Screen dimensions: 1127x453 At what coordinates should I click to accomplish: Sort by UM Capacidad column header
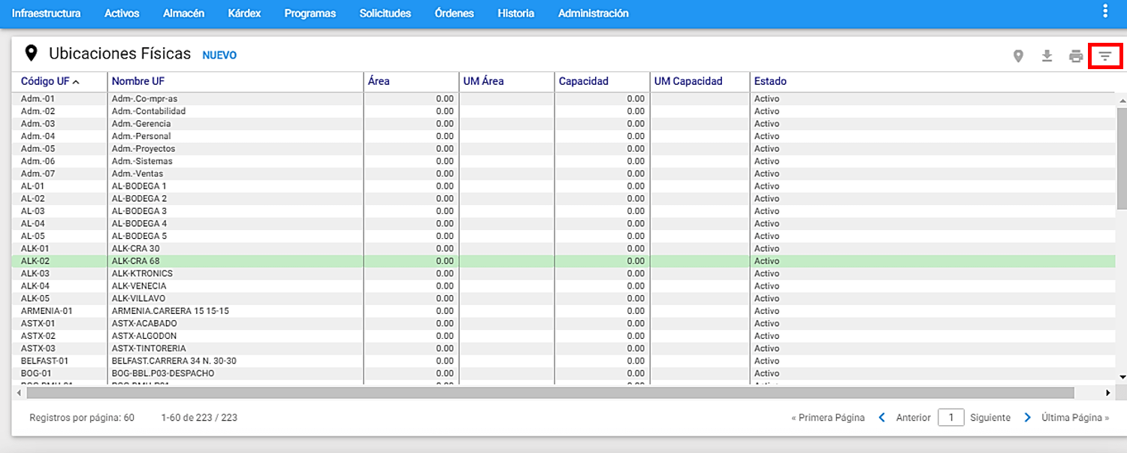pyautogui.click(x=688, y=81)
